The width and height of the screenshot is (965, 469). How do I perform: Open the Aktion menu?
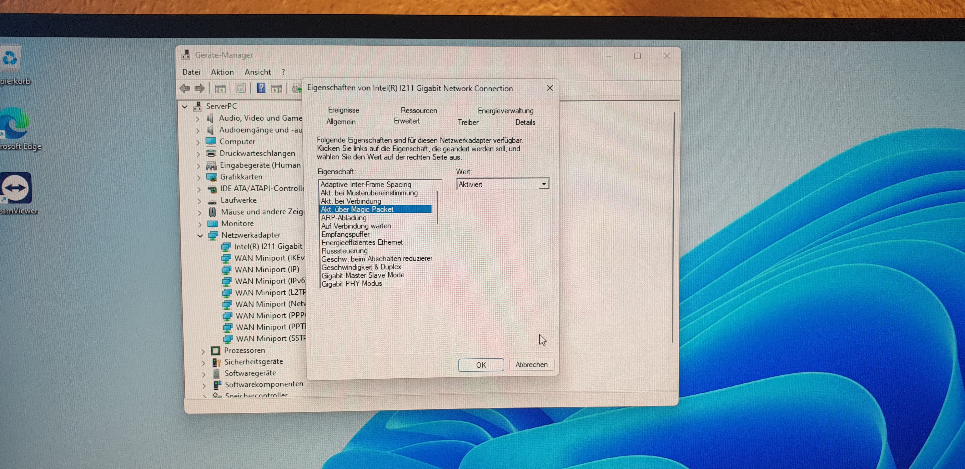(x=222, y=72)
